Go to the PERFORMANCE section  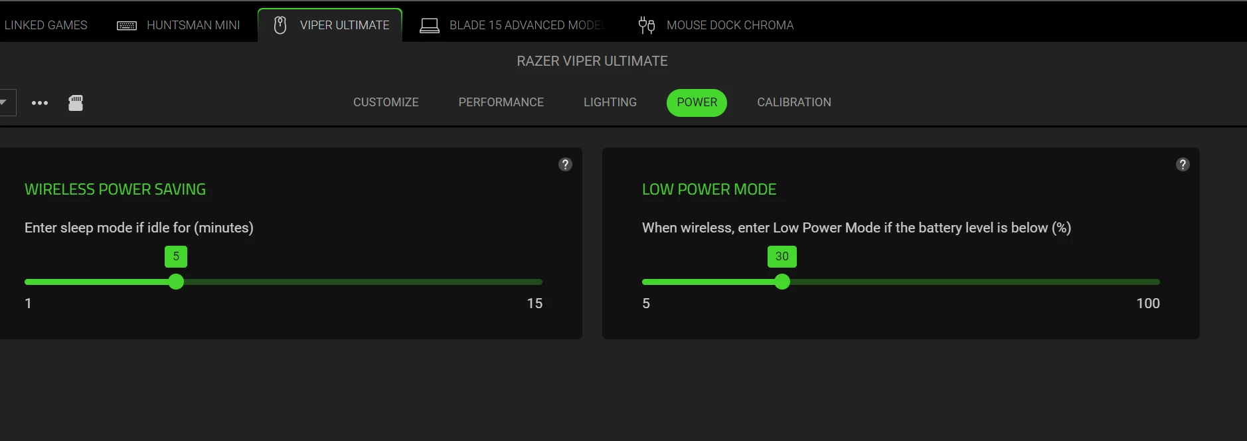tap(501, 102)
